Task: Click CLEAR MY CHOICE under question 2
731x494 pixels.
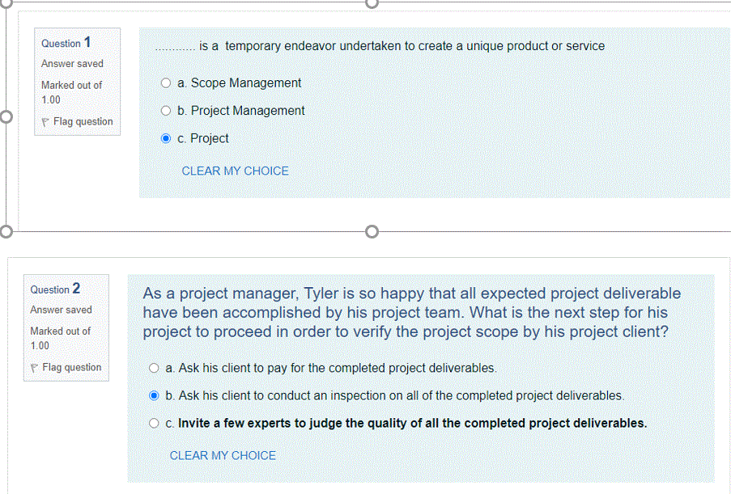Action: point(223,455)
